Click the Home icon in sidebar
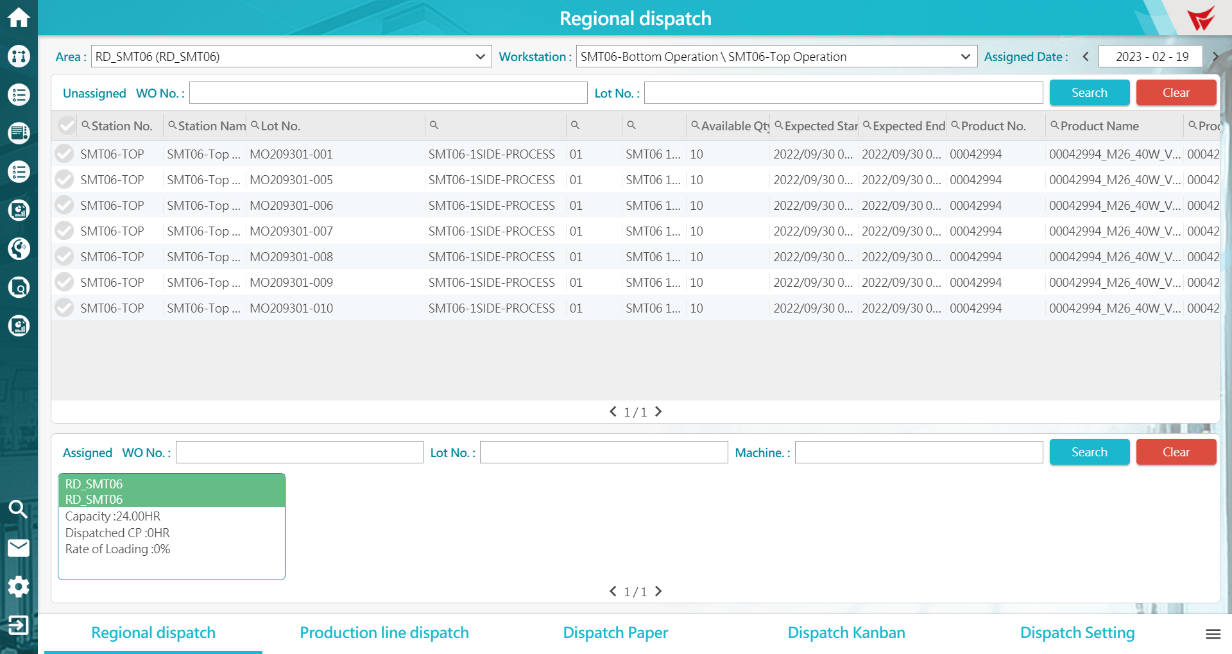This screenshot has height=654, width=1232. [19, 17]
